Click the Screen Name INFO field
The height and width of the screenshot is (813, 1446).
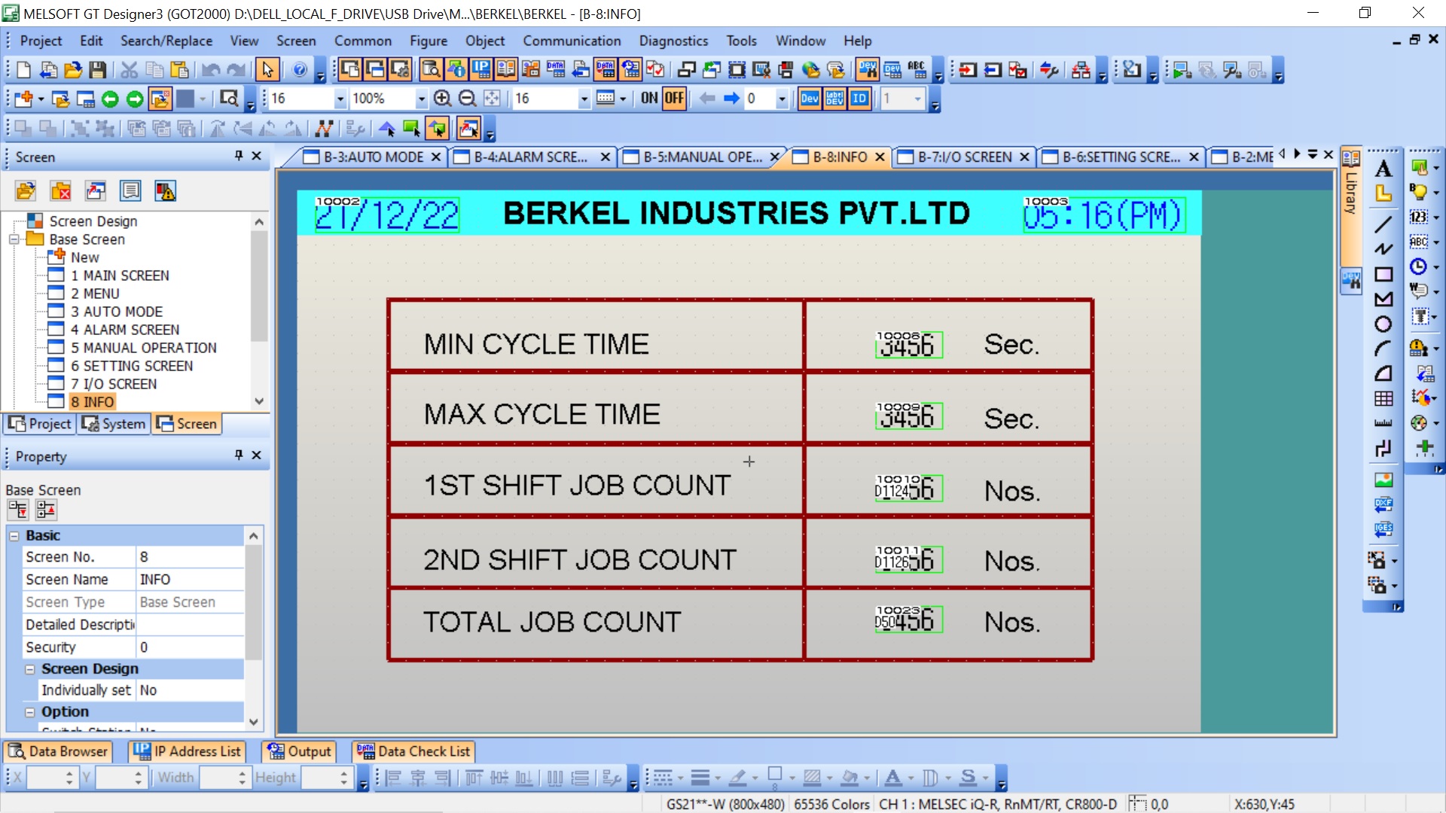click(x=190, y=580)
